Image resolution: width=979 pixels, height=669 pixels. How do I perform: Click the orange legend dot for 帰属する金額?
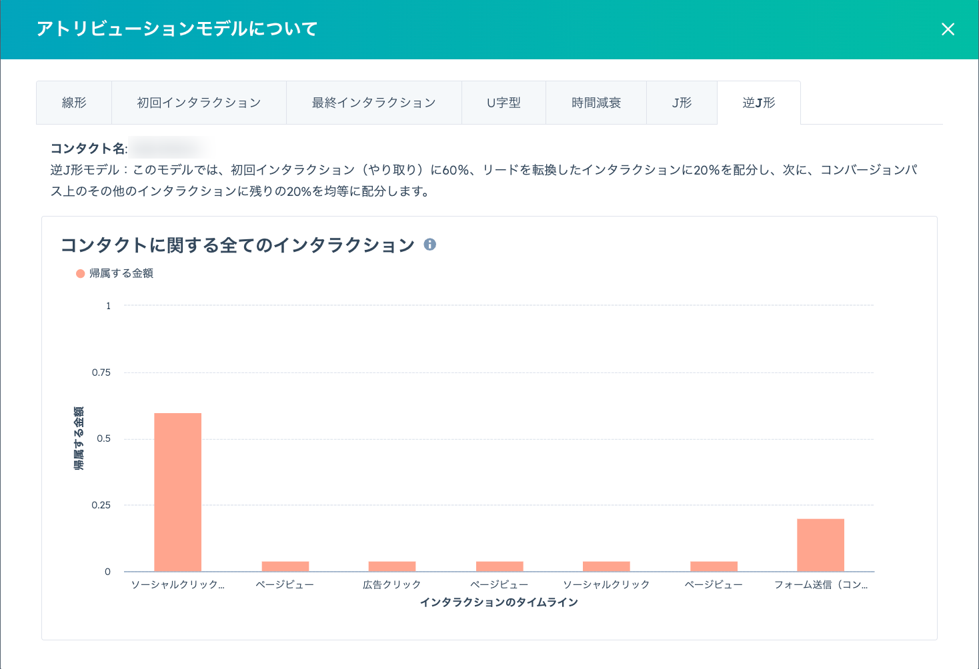coord(81,274)
